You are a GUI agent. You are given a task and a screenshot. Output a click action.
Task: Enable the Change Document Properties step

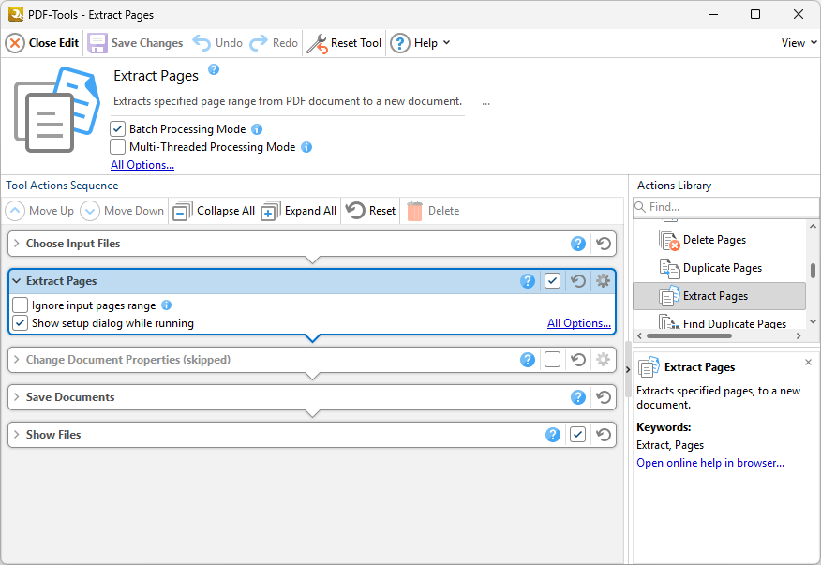pos(552,360)
